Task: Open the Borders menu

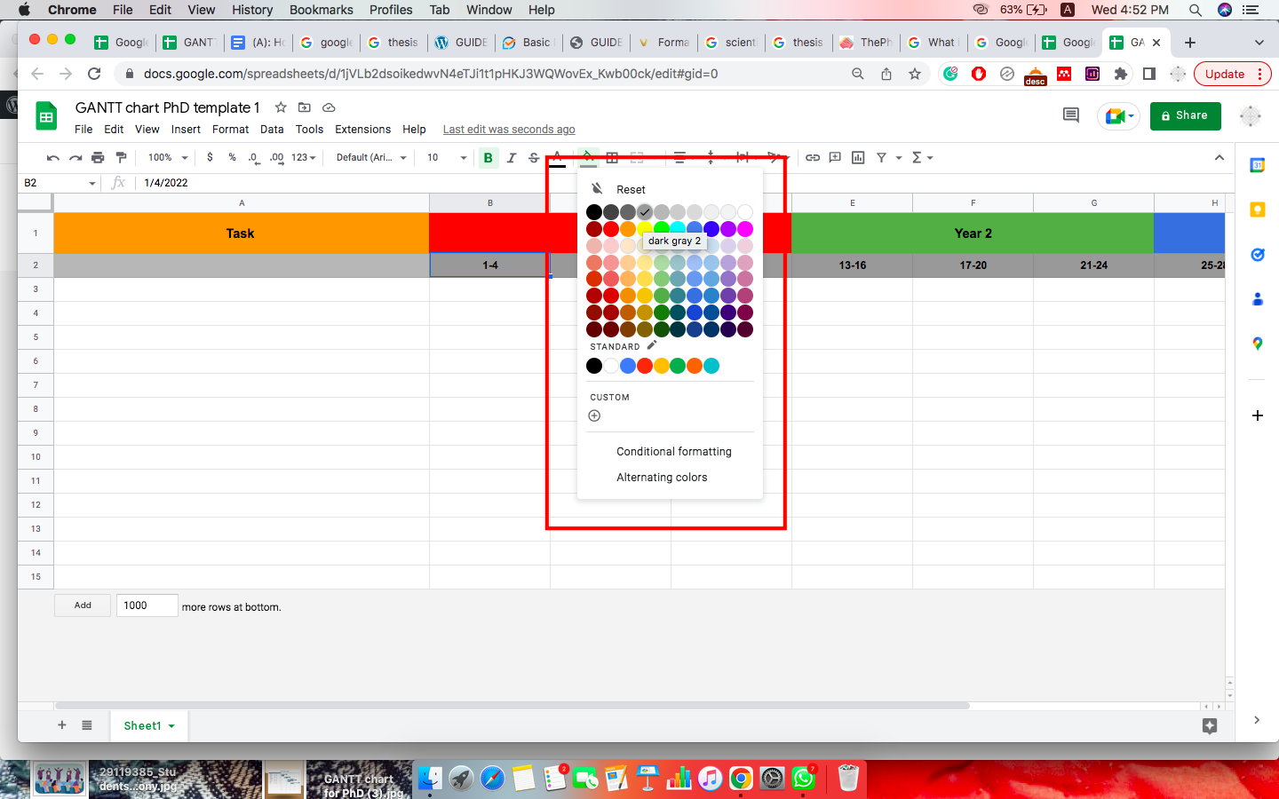Action: click(611, 157)
